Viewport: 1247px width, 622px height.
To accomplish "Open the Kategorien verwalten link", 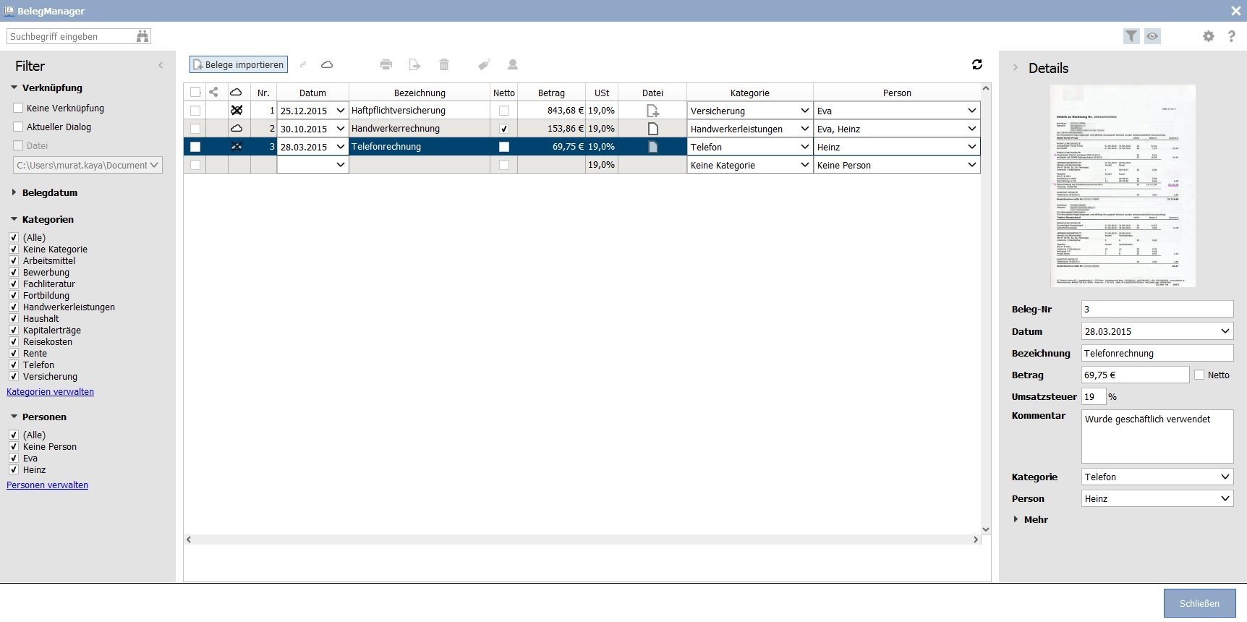I will coord(50,391).
